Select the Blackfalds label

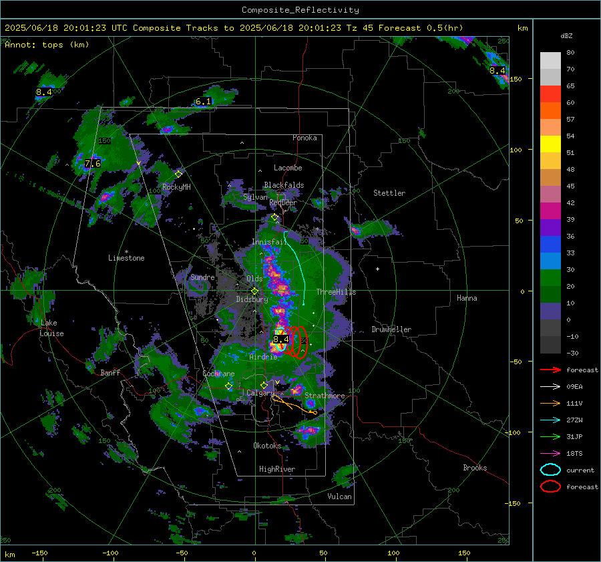[x=284, y=185]
